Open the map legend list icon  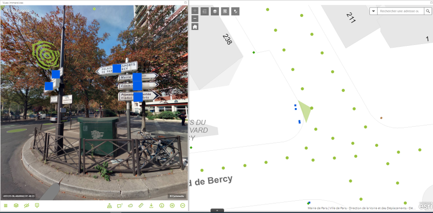coord(205,11)
